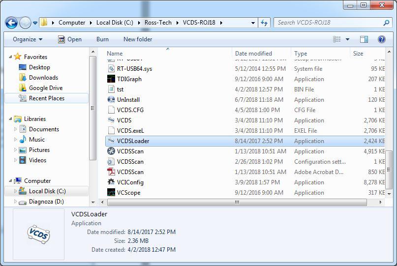Open the address bar history dropdown
The image size is (397, 266).
point(253,23)
